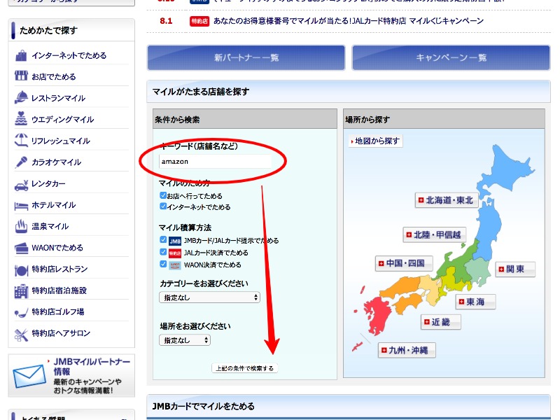Select the restaurant cloche icon for レストランマイル

21,97
